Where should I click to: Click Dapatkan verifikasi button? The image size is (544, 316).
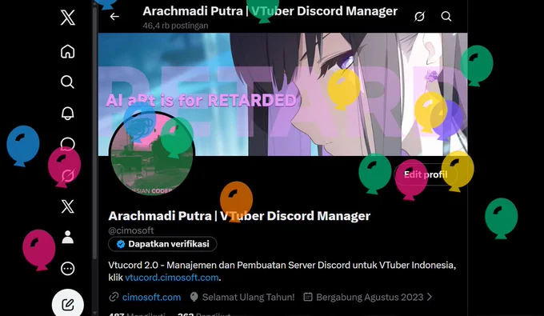coord(162,244)
